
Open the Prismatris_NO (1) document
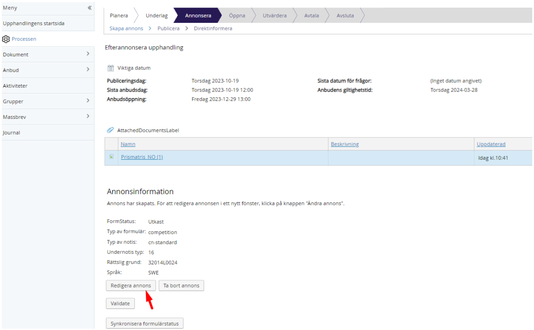[142, 157]
